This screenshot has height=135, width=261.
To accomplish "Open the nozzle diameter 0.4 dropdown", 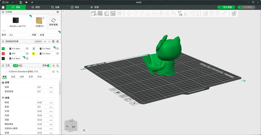I will (x=19, y=35).
